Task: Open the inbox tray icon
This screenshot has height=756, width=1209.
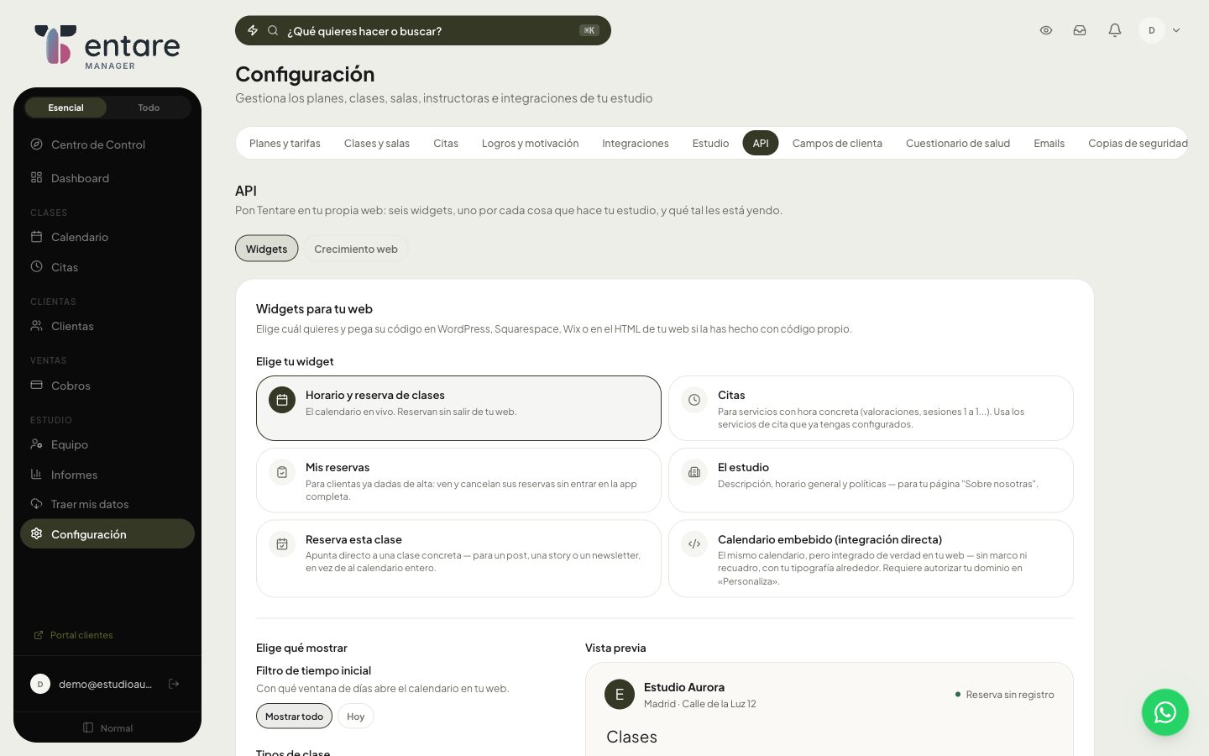Action: pos(1080,30)
